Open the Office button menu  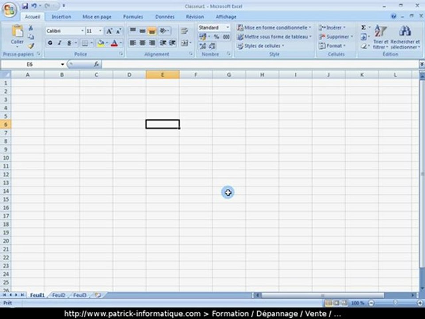click(x=9, y=10)
